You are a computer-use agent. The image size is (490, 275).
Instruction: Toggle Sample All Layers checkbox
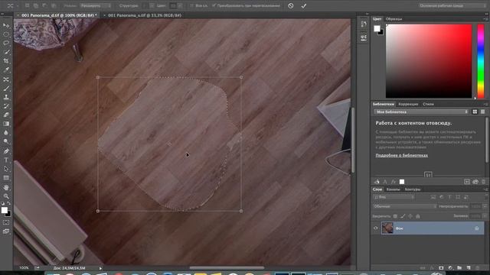(x=191, y=5)
